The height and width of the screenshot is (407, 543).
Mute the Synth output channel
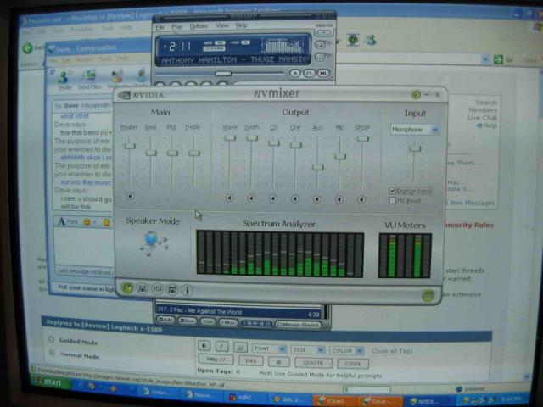coord(251,198)
